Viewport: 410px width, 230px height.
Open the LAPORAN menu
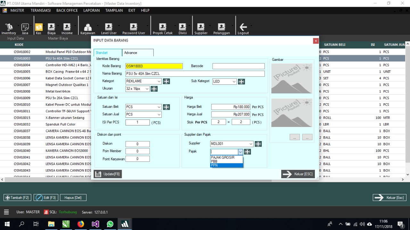[92, 11]
